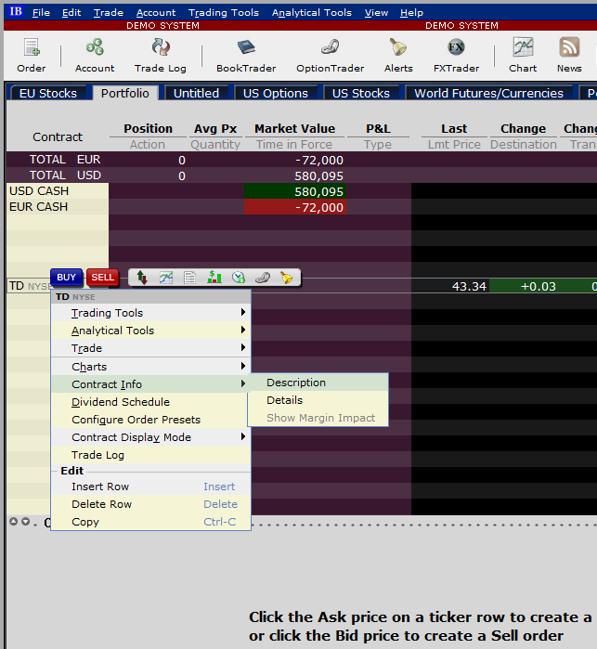Launch FXTrader from the toolbar

tap(456, 55)
